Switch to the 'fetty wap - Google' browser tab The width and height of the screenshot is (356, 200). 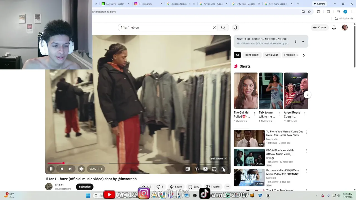(246, 4)
